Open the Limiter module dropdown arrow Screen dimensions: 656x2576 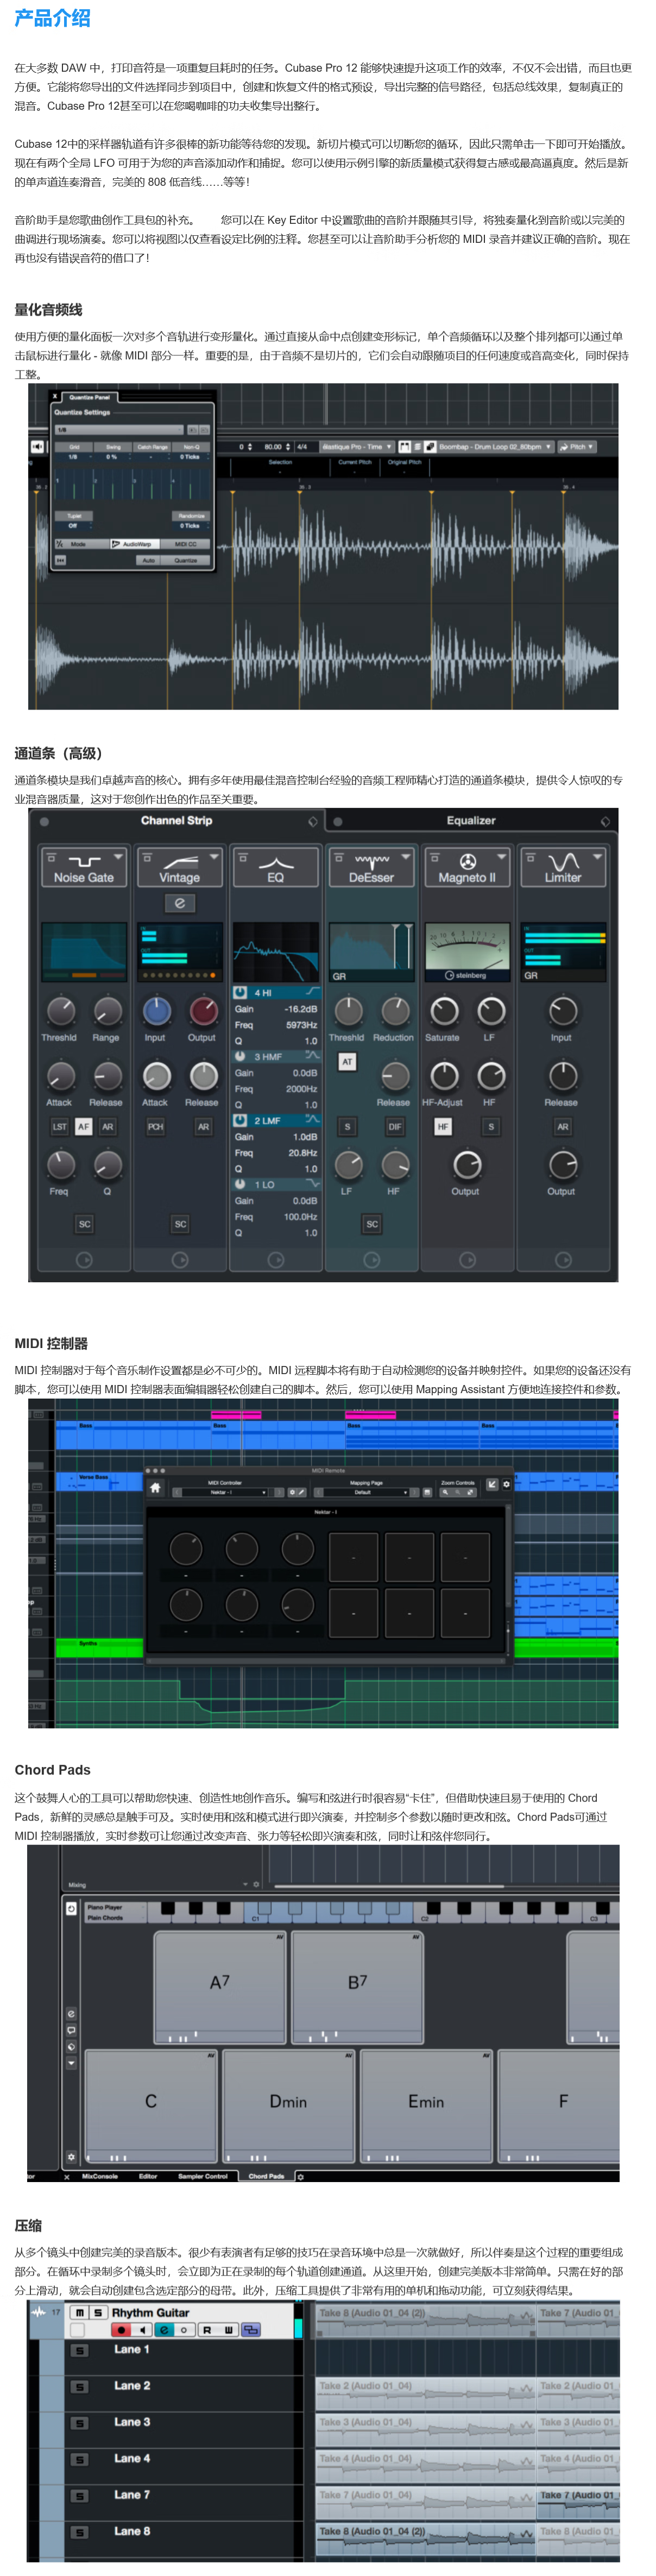(x=597, y=857)
